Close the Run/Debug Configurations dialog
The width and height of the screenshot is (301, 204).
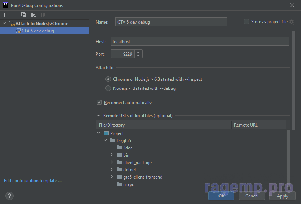(x=292, y=5)
